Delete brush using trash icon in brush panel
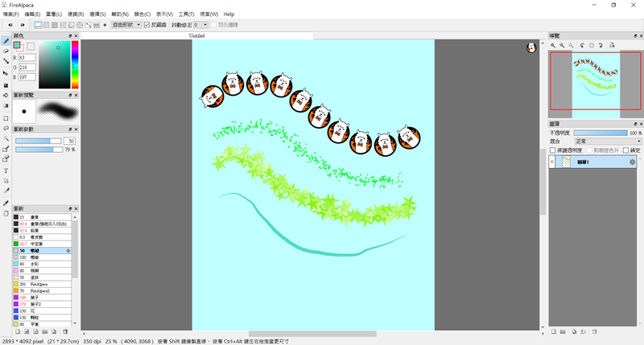The width and height of the screenshot is (644, 345). click(x=64, y=331)
